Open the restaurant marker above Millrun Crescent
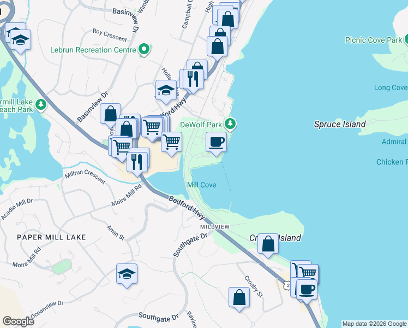This screenshot has width=408, height=328. pos(137,162)
